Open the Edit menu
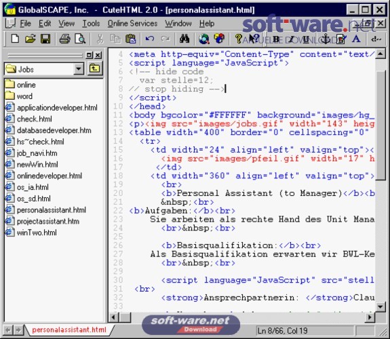This screenshot has height=339, width=390. [45, 23]
